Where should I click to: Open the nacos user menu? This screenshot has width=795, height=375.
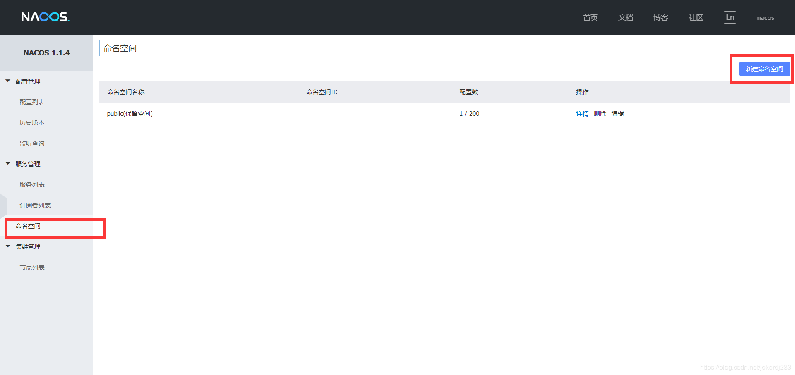pos(765,18)
